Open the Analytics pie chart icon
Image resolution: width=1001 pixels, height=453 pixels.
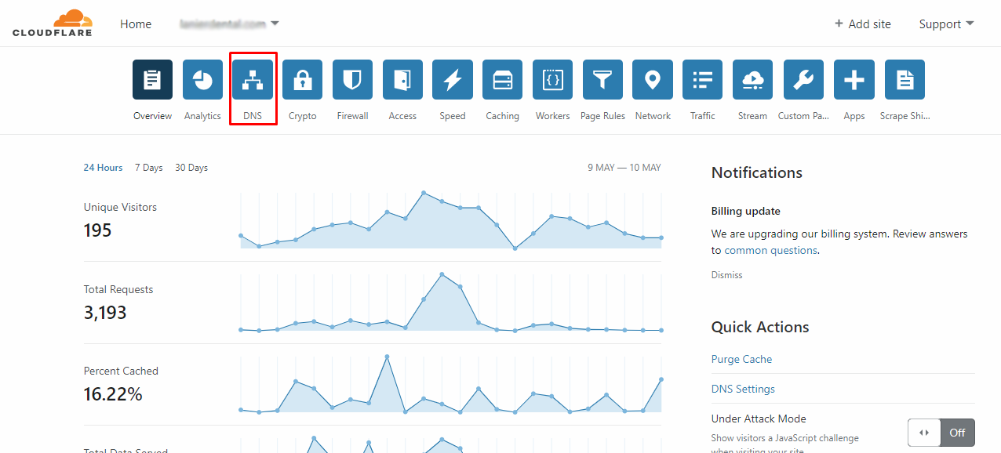(x=202, y=79)
